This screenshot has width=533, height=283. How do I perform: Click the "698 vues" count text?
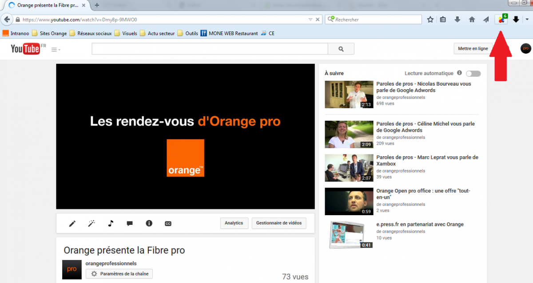tap(385, 103)
